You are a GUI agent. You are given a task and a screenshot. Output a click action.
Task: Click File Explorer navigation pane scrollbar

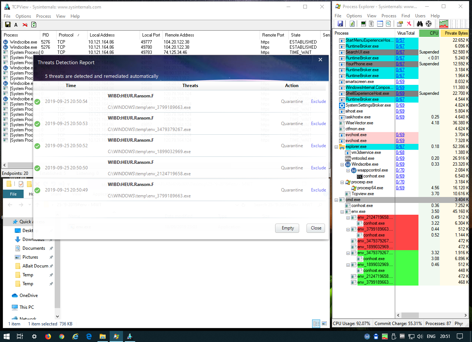(x=58, y=263)
